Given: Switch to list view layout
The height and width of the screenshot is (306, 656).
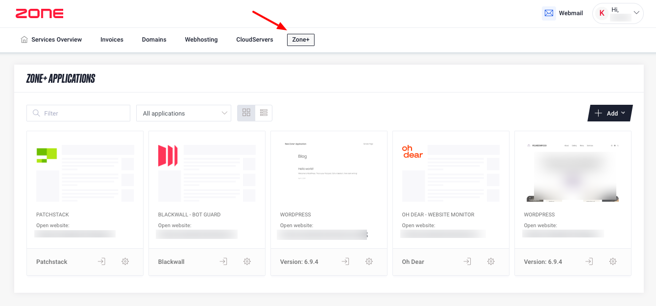Looking at the screenshot, I should point(264,113).
